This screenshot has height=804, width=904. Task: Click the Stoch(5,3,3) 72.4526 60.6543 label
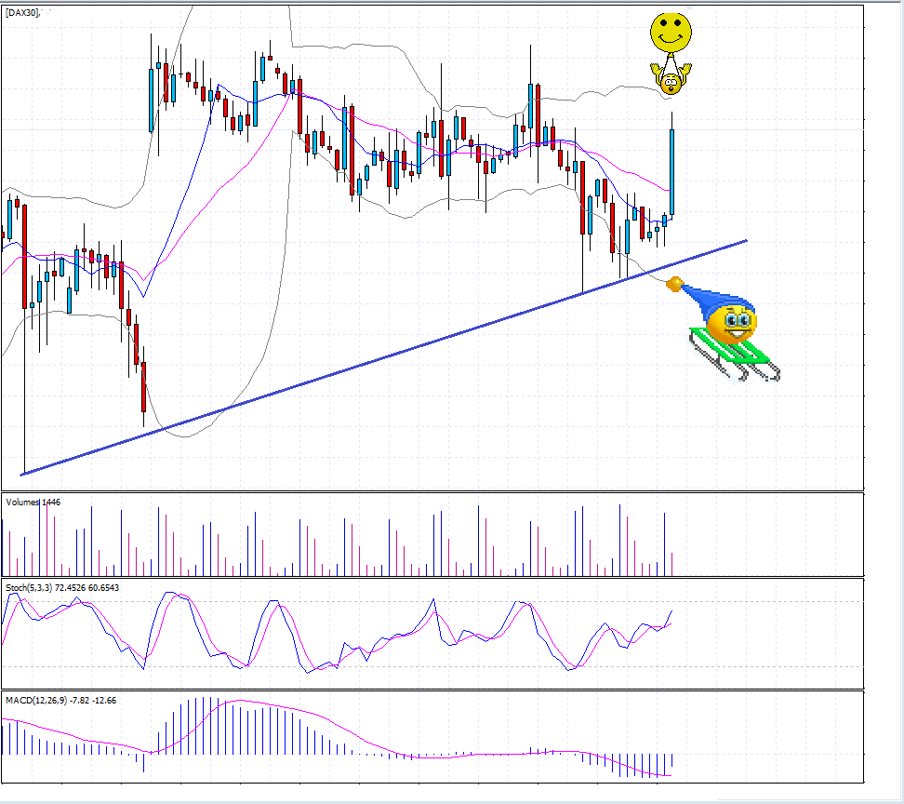tap(62, 588)
